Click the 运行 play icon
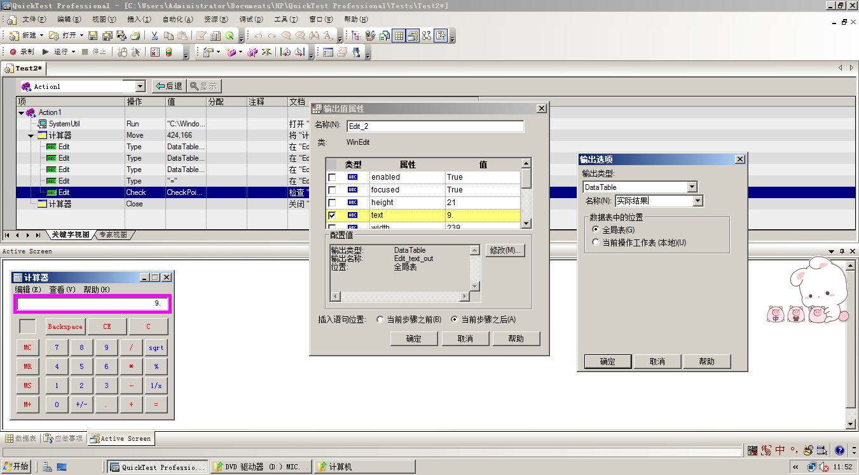The width and height of the screenshot is (859, 475). point(46,52)
